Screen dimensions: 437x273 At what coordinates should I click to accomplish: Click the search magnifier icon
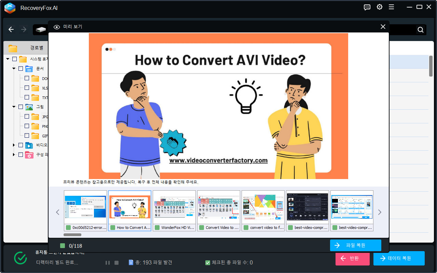421,30
